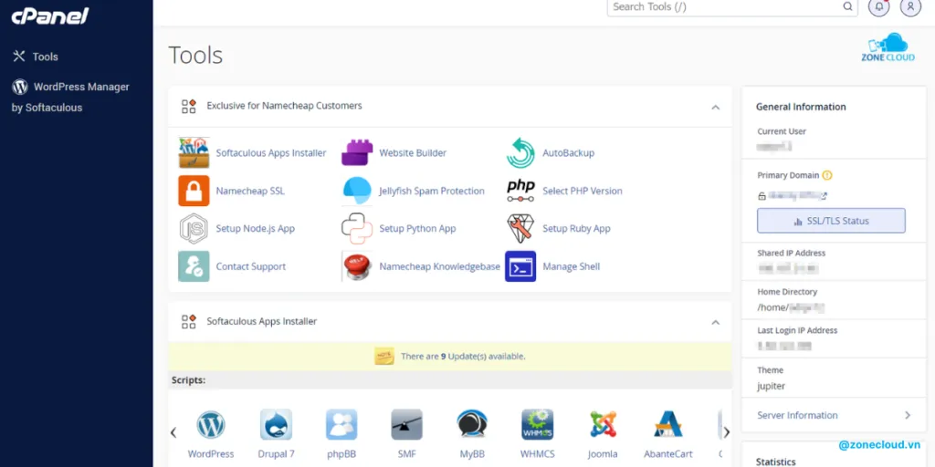Click the Server Information link text
935x467 pixels.
(x=797, y=415)
